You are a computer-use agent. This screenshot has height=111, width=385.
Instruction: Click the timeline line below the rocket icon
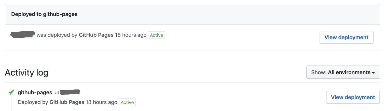click(11, 104)
